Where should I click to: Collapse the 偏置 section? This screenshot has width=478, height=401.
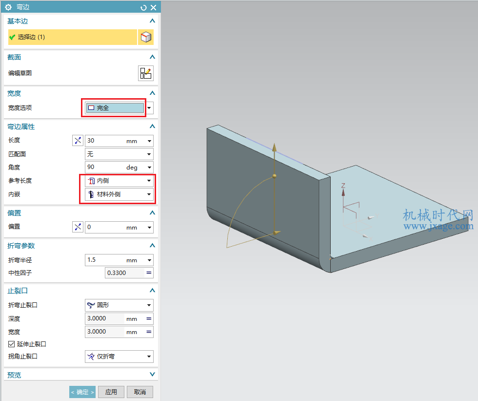(x=152, y=212)
